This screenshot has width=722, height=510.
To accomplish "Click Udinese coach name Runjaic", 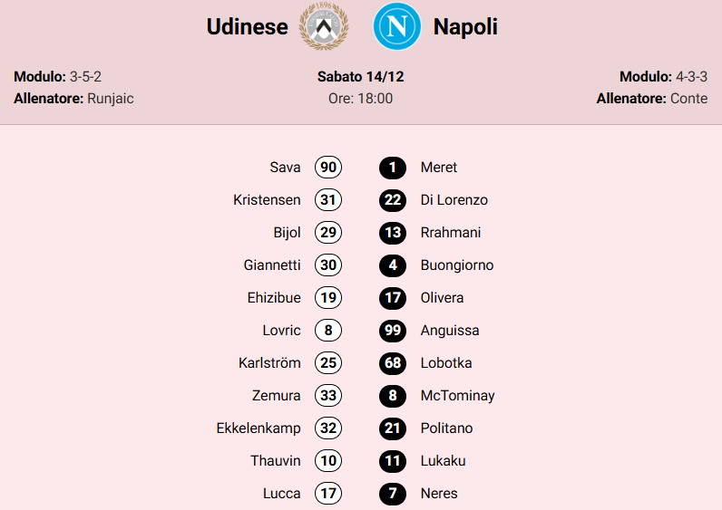I will coord(111,98).
